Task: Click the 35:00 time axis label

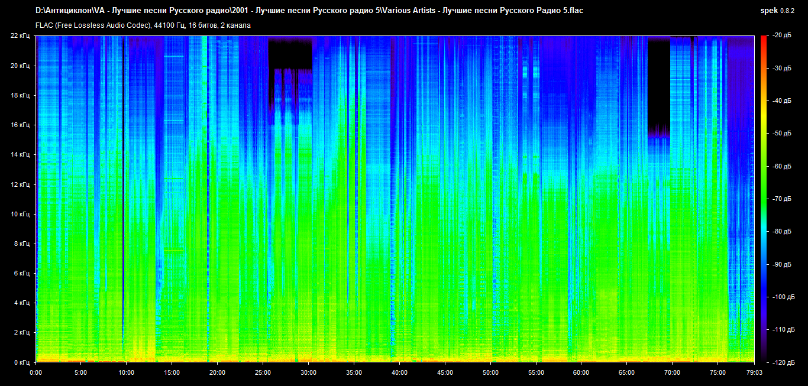Action: pos(354,373)
